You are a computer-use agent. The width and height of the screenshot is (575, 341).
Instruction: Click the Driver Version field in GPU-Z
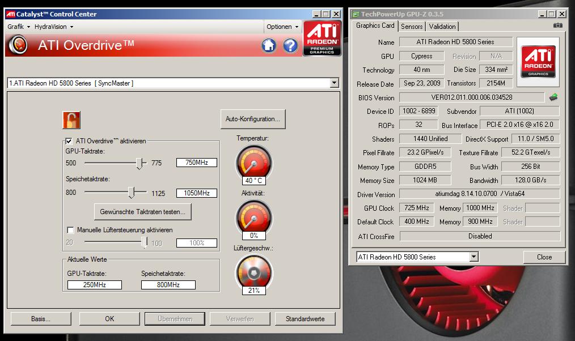click(480, 193)
